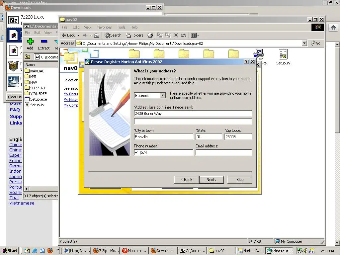Screen dimensions: 340x255
Task: Click Firefox quick launch icon
Action: (50, 251)
